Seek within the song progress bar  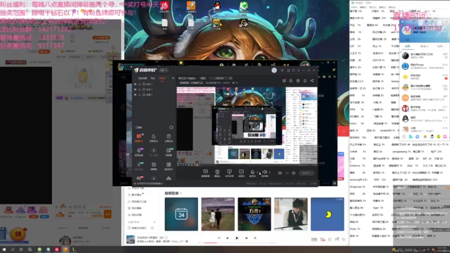[x=237, y=243]
